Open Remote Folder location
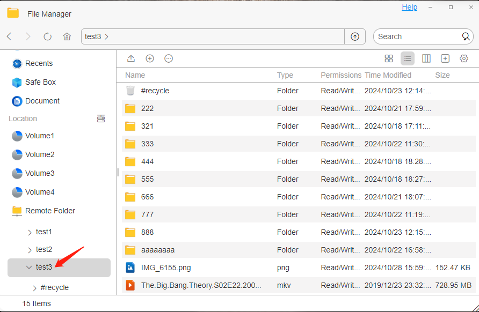Image resolution: width=479 pixels, height=312 pixels. click(43, 211)
